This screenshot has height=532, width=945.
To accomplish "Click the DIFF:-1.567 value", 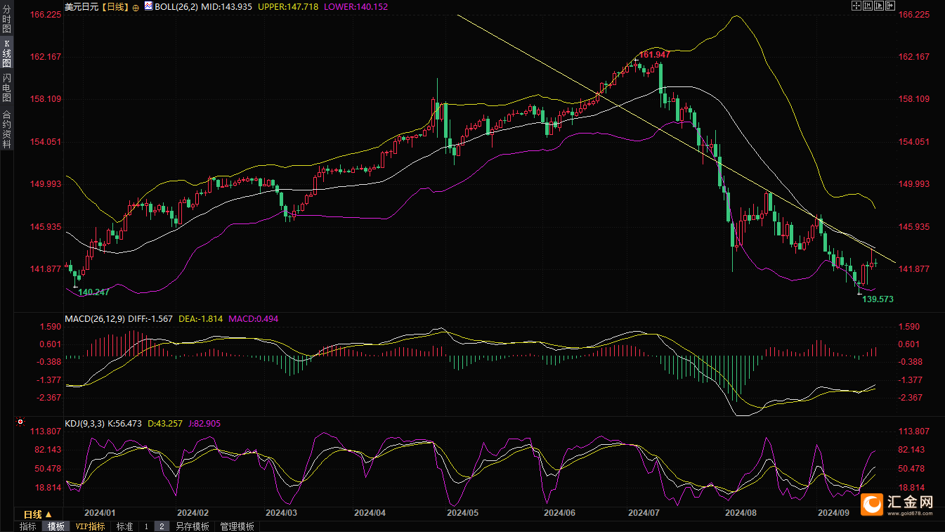I will pyautogui.click(x=150, y=318).
